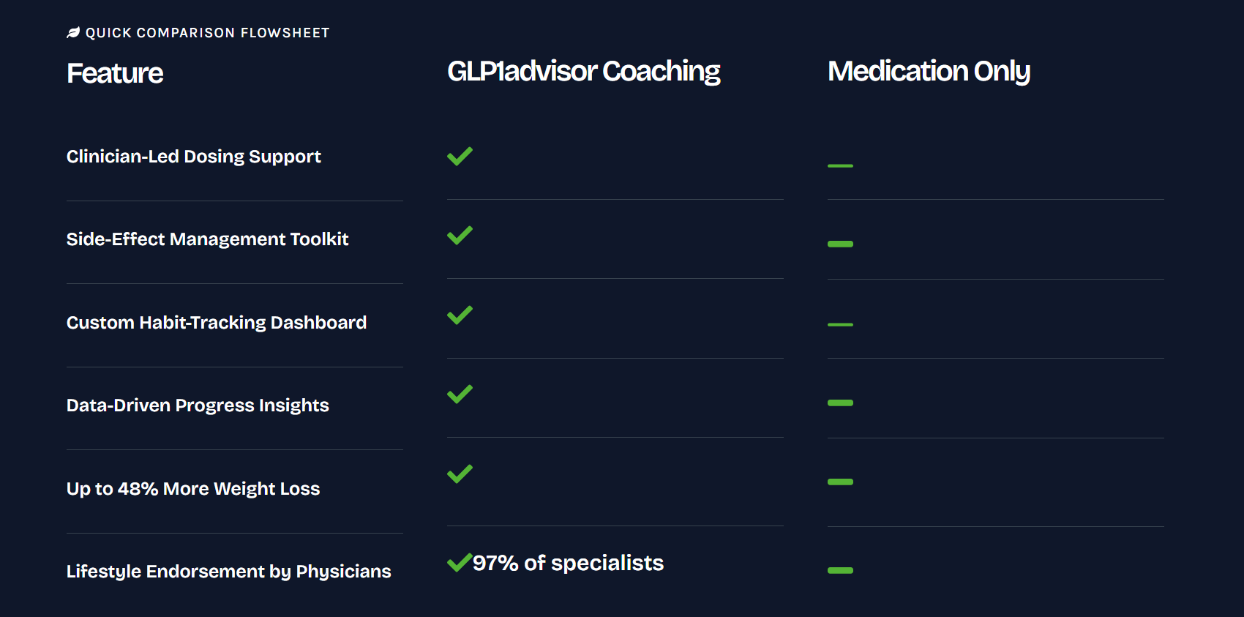Click the Medication Only dash for 48% More Weight Loss

(840, 482)
